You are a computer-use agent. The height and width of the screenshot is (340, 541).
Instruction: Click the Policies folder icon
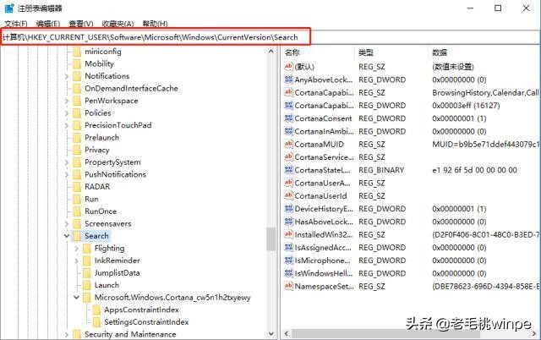point(77,113)
